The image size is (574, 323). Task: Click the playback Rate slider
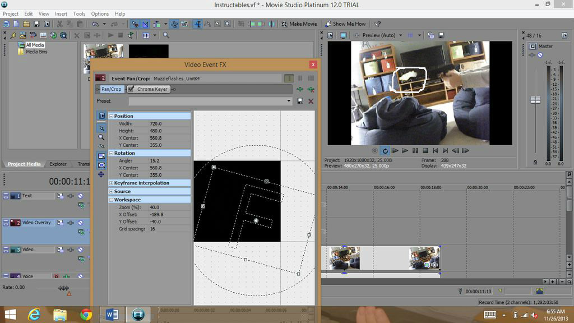(63, 288)
